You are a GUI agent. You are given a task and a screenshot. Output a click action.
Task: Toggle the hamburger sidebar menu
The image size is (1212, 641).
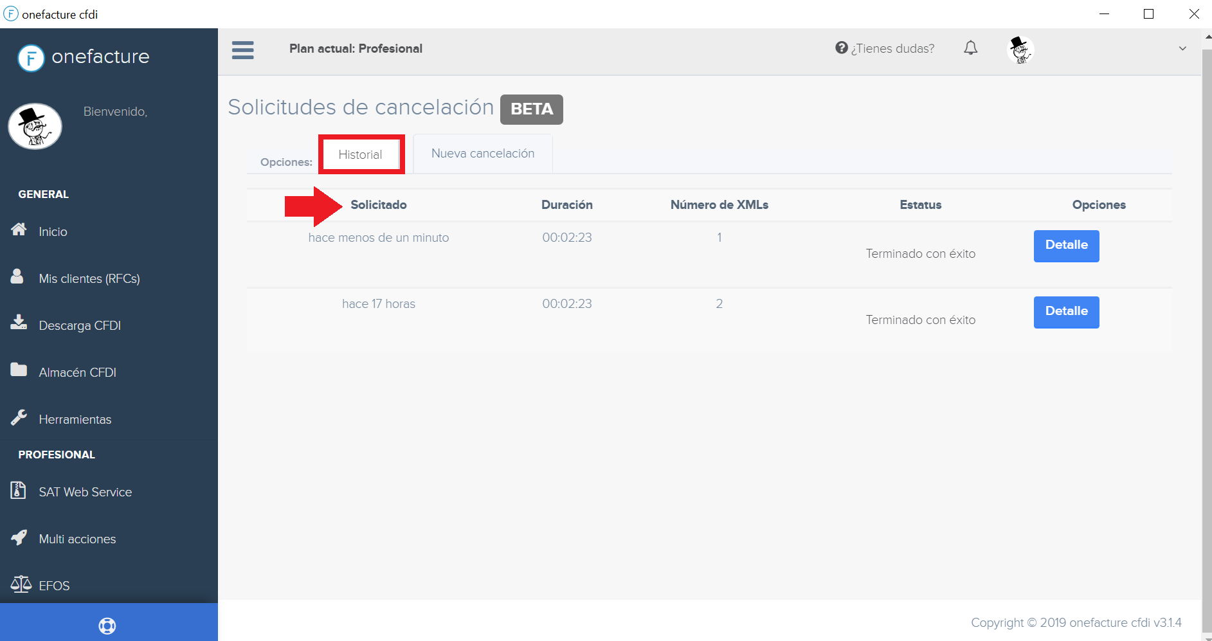[242, 50]
